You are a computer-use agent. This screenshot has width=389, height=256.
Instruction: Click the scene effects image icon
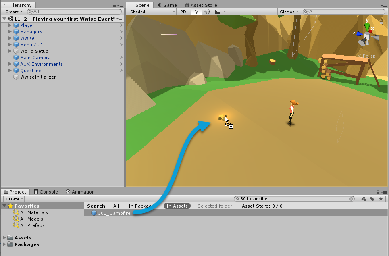(x=218, y=12)
